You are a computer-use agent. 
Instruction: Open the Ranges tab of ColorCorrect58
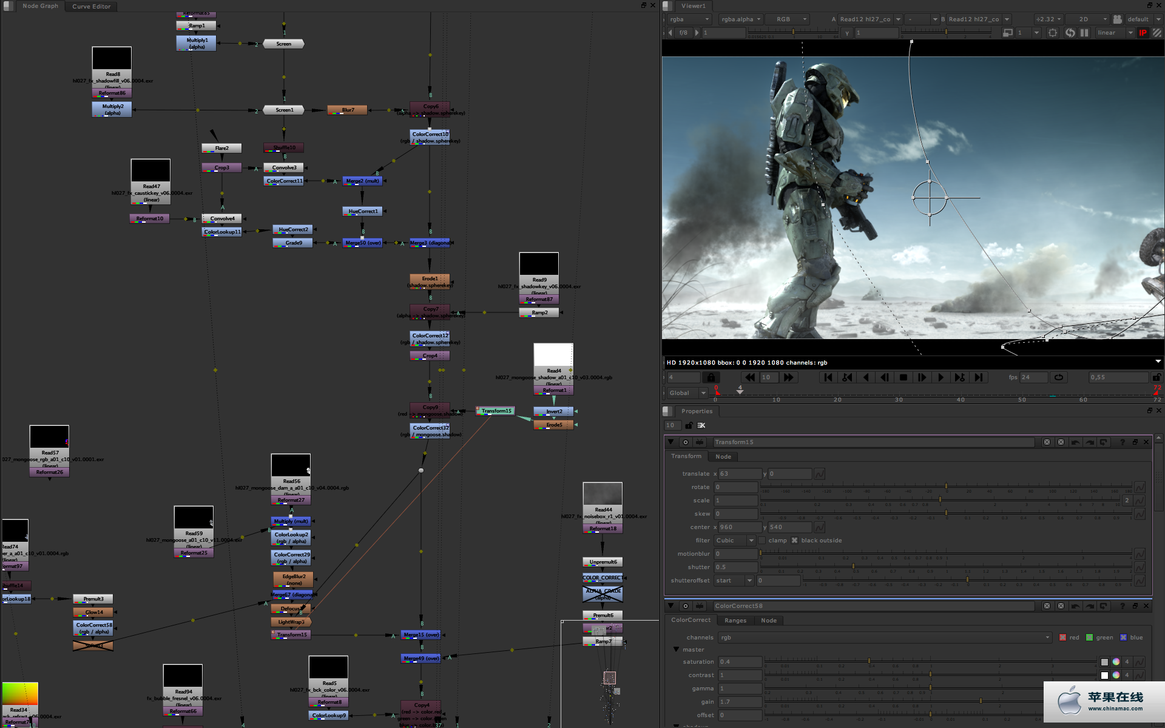(x=735, y=621)
